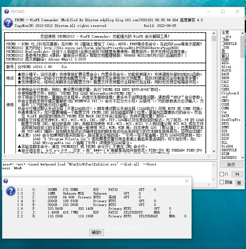Select DEVI in the command list
Screen dimensions: 246x249
pos(225,124)
